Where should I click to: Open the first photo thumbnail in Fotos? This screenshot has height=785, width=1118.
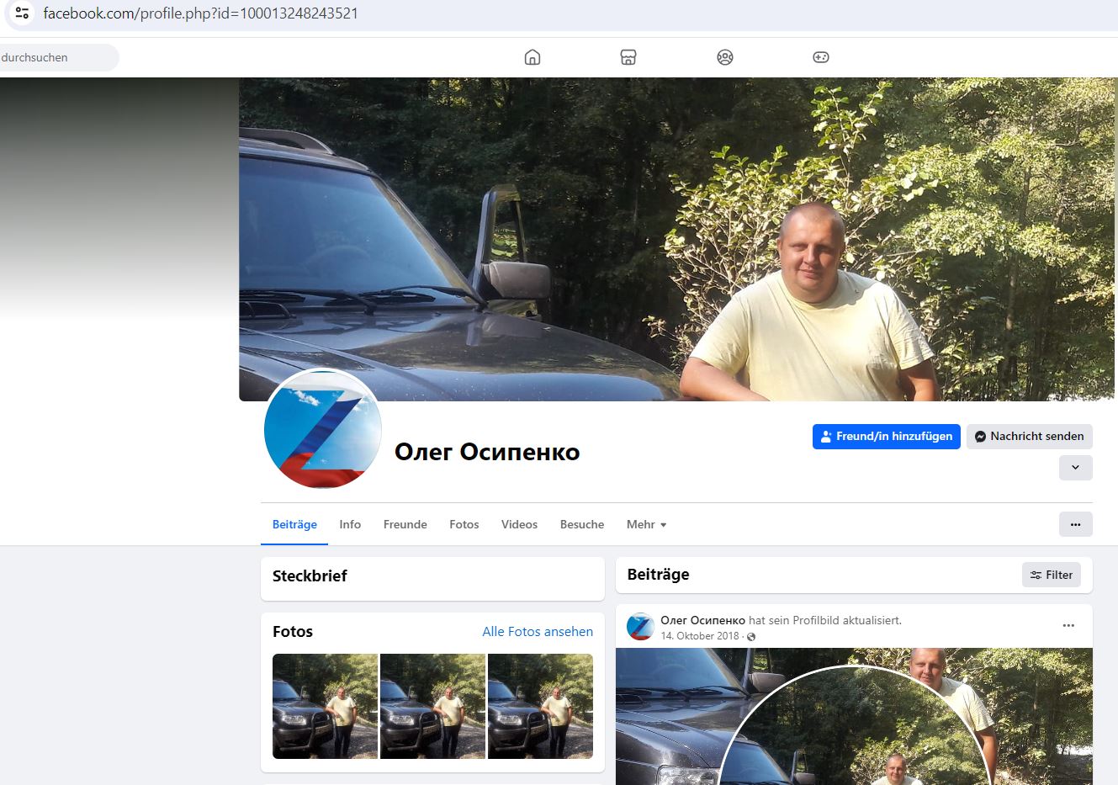point(325,706)
